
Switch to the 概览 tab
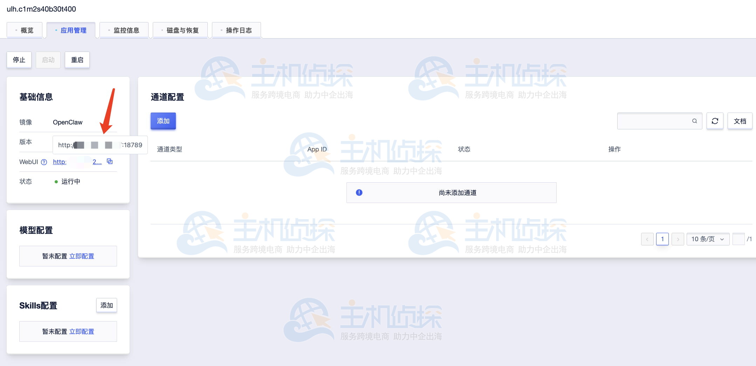pos(25,30)
